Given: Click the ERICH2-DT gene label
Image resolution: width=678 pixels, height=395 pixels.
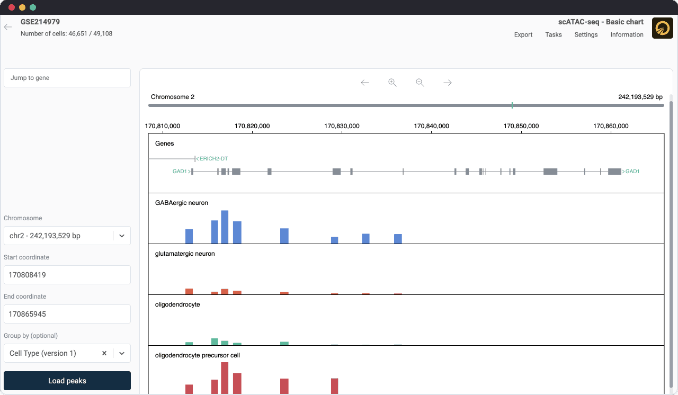Looking at the screenshot, I should (213, 159).
